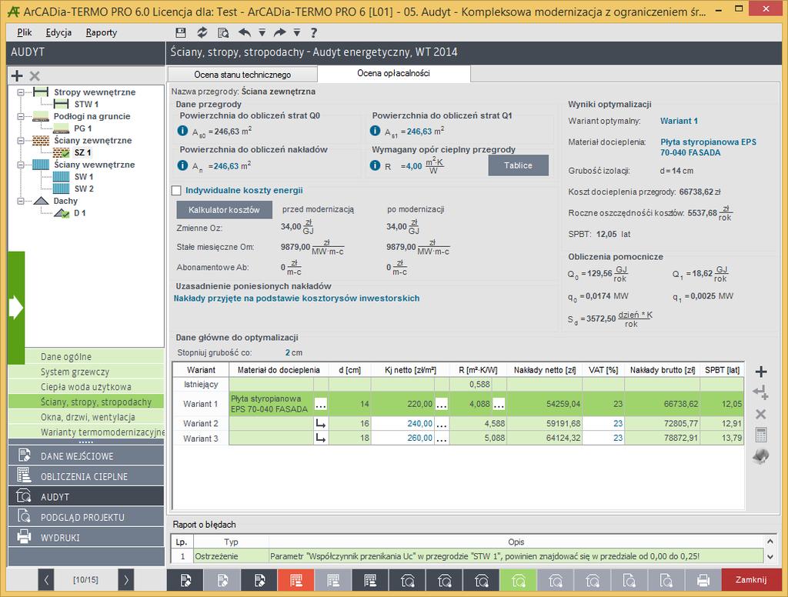Click the VAT 23 cell for Wariant 2
This screenshot has width=788, height=597.
(603, 424)
